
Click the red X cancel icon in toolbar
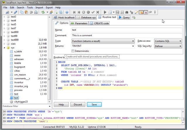tap(98, 12)
